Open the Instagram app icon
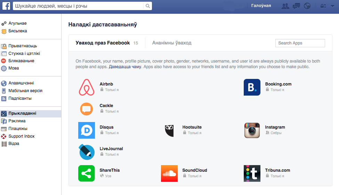Viewport: 339px width, 195px height. point(252,130)
